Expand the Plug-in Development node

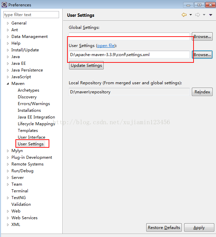(8, 157)
